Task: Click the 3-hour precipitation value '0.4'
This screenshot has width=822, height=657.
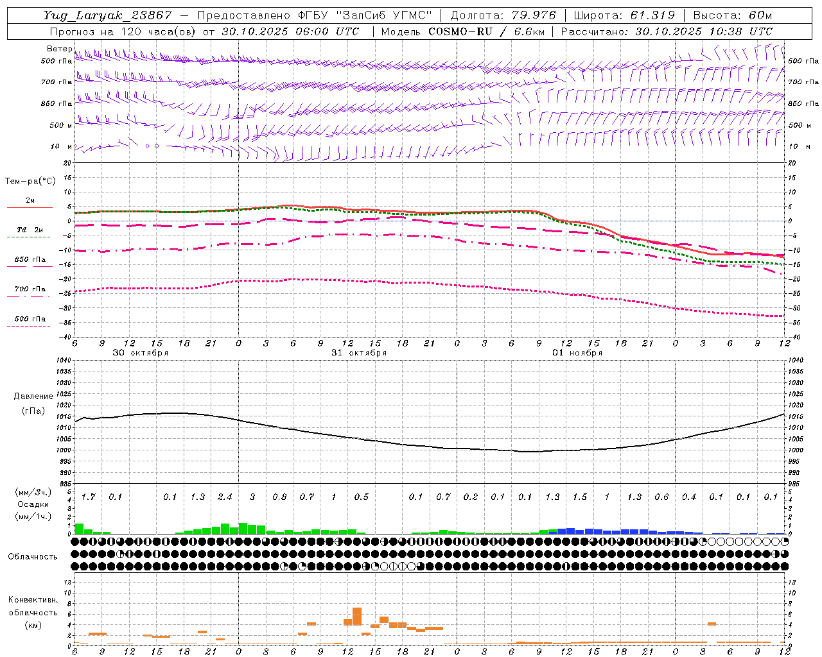Action: 689,497
